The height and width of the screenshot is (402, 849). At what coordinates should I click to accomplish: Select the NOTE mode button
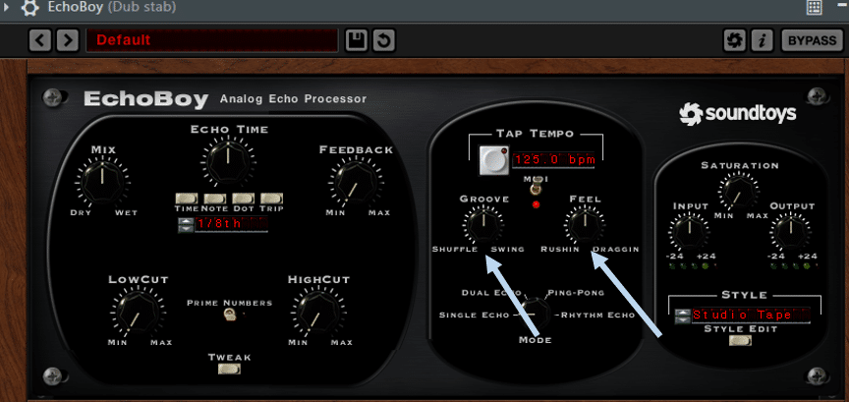pyautogui.click(x=215, y=199)
